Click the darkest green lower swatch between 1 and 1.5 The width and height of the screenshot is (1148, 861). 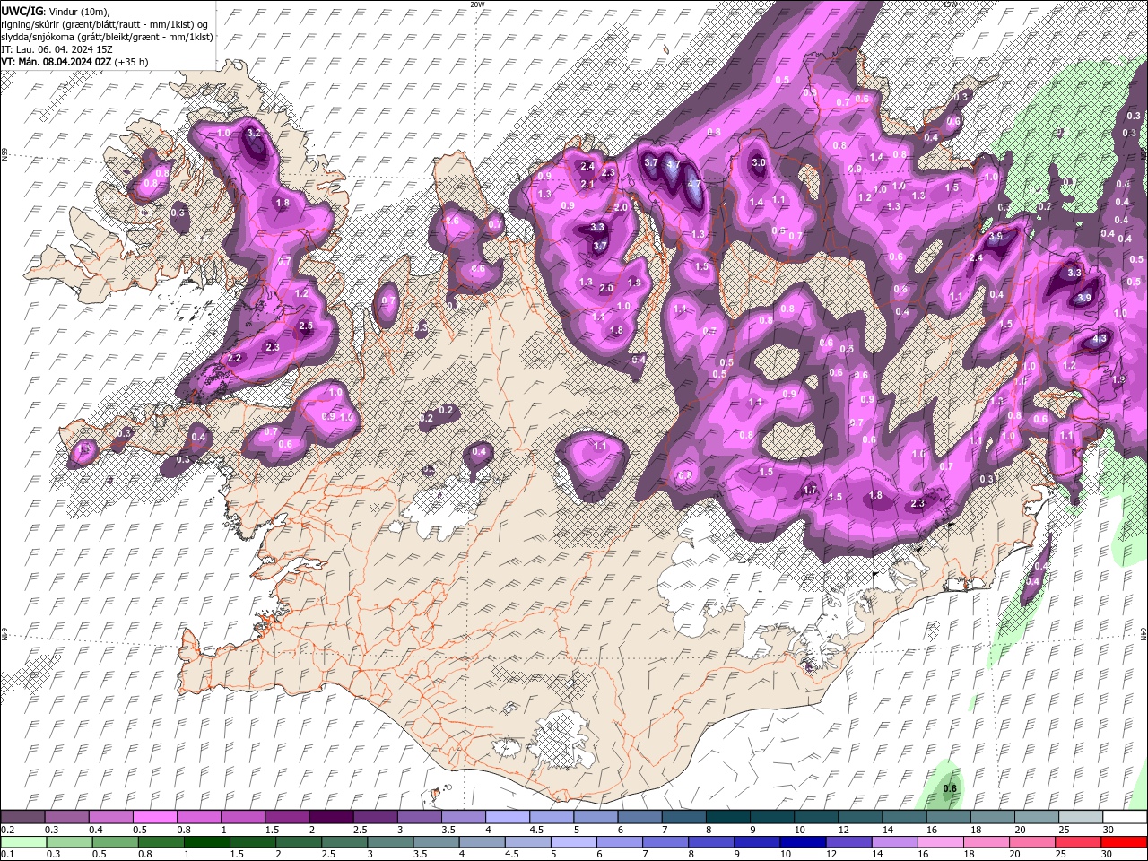[206, 842]
